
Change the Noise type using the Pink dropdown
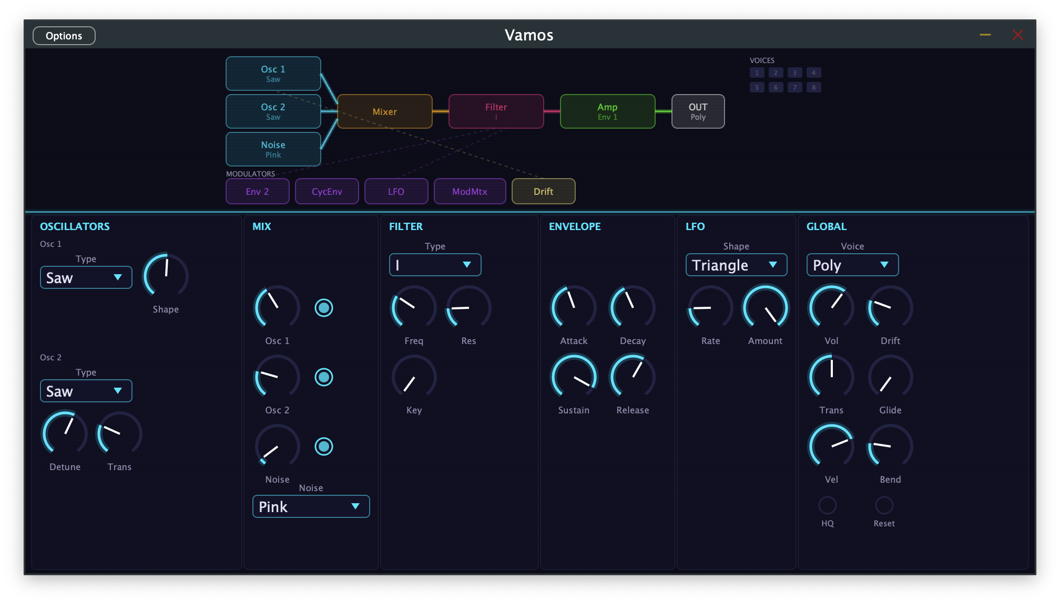pos(310,506)
